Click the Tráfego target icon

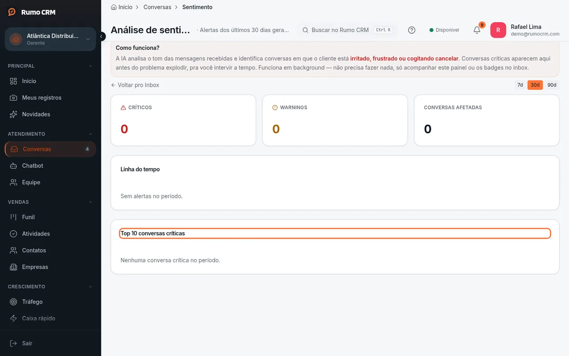click(14, 302)
